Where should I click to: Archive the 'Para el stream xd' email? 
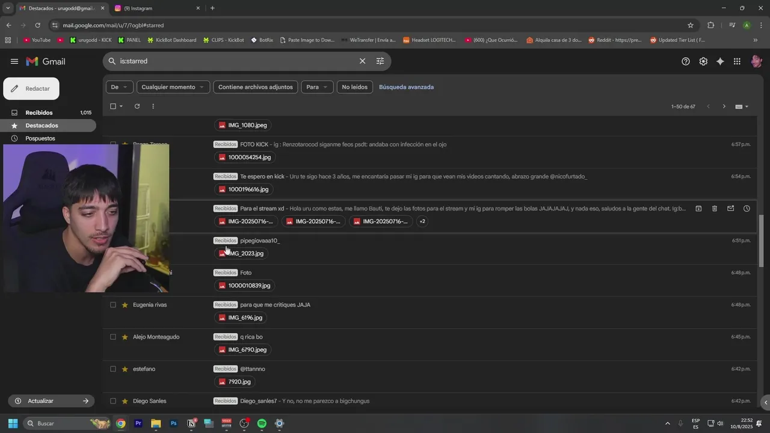click(698, 209)
